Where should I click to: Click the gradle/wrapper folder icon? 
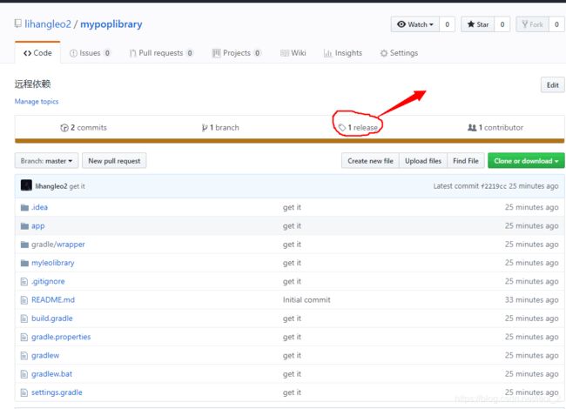(x=24, y=245)
